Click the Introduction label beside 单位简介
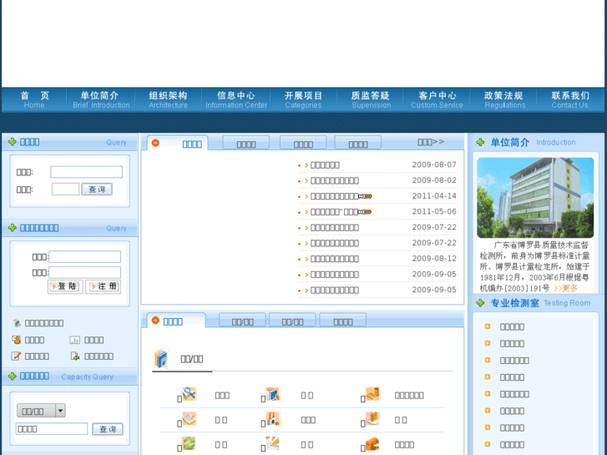The image size is (607, 455). (x=555, y=143)
